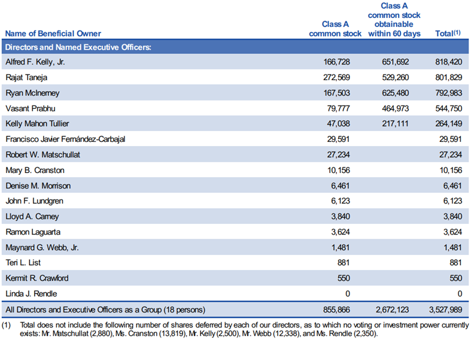Click the 3,624 value under Class A common stock
471x343 pixels.
click(x=341, y=232)
